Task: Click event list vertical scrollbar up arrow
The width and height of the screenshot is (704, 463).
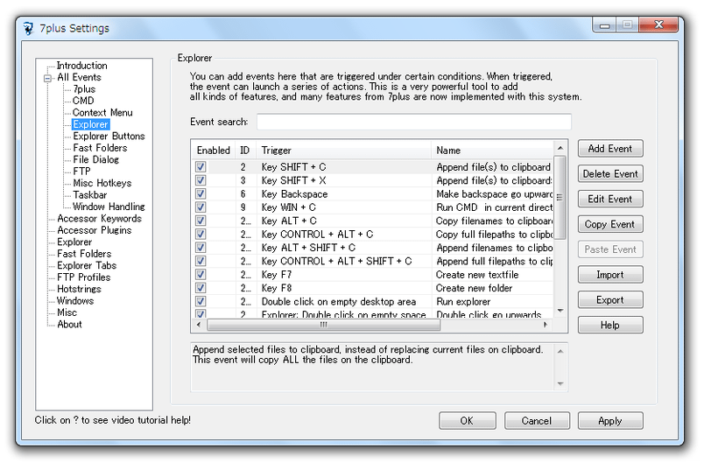Action: [x=560, y=148]
